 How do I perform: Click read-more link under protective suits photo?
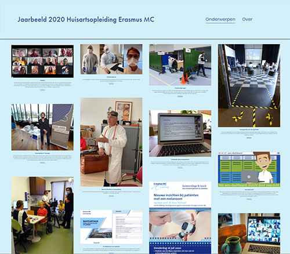111,84
